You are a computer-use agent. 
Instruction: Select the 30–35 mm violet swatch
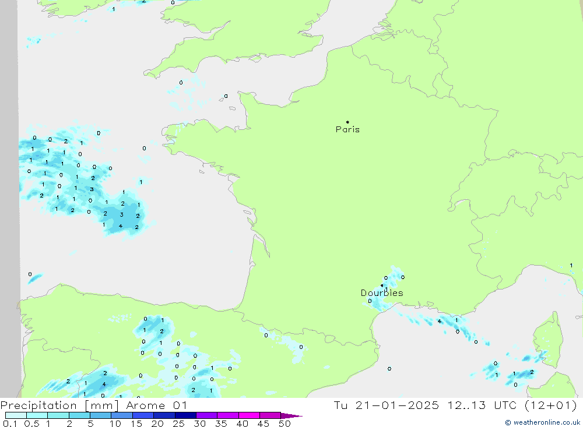point(207,415)
